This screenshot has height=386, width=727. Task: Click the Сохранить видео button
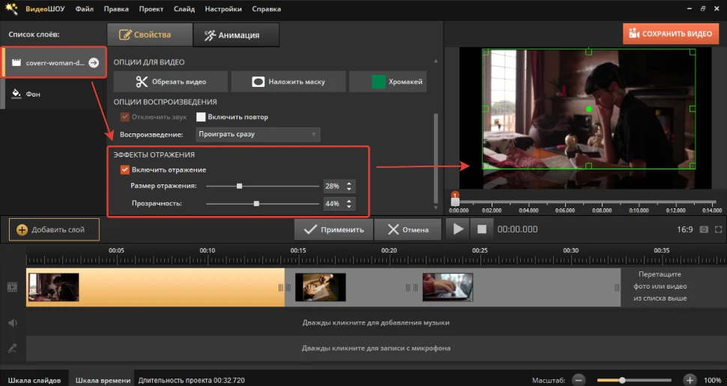pyautogui.click(x=671, y=34)
